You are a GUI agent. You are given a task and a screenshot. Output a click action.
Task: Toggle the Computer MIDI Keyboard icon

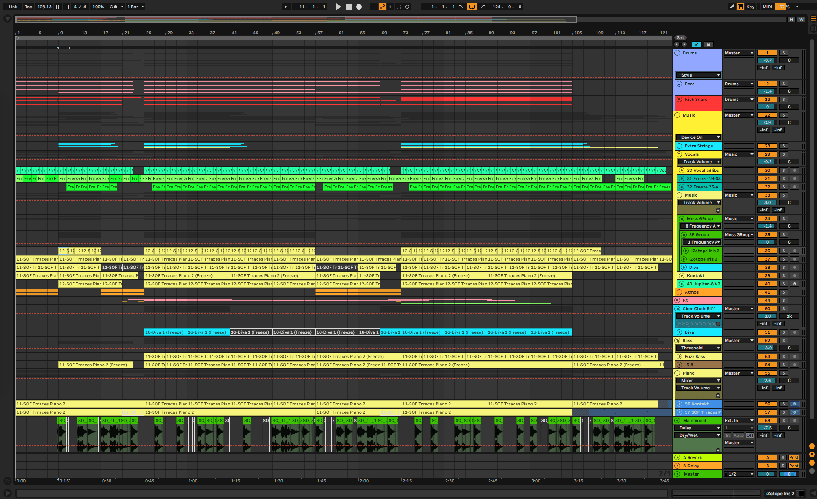click(740, 7)
